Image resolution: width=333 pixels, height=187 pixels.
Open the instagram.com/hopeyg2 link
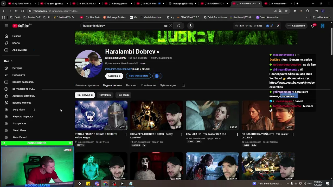(x=118, y=69)
